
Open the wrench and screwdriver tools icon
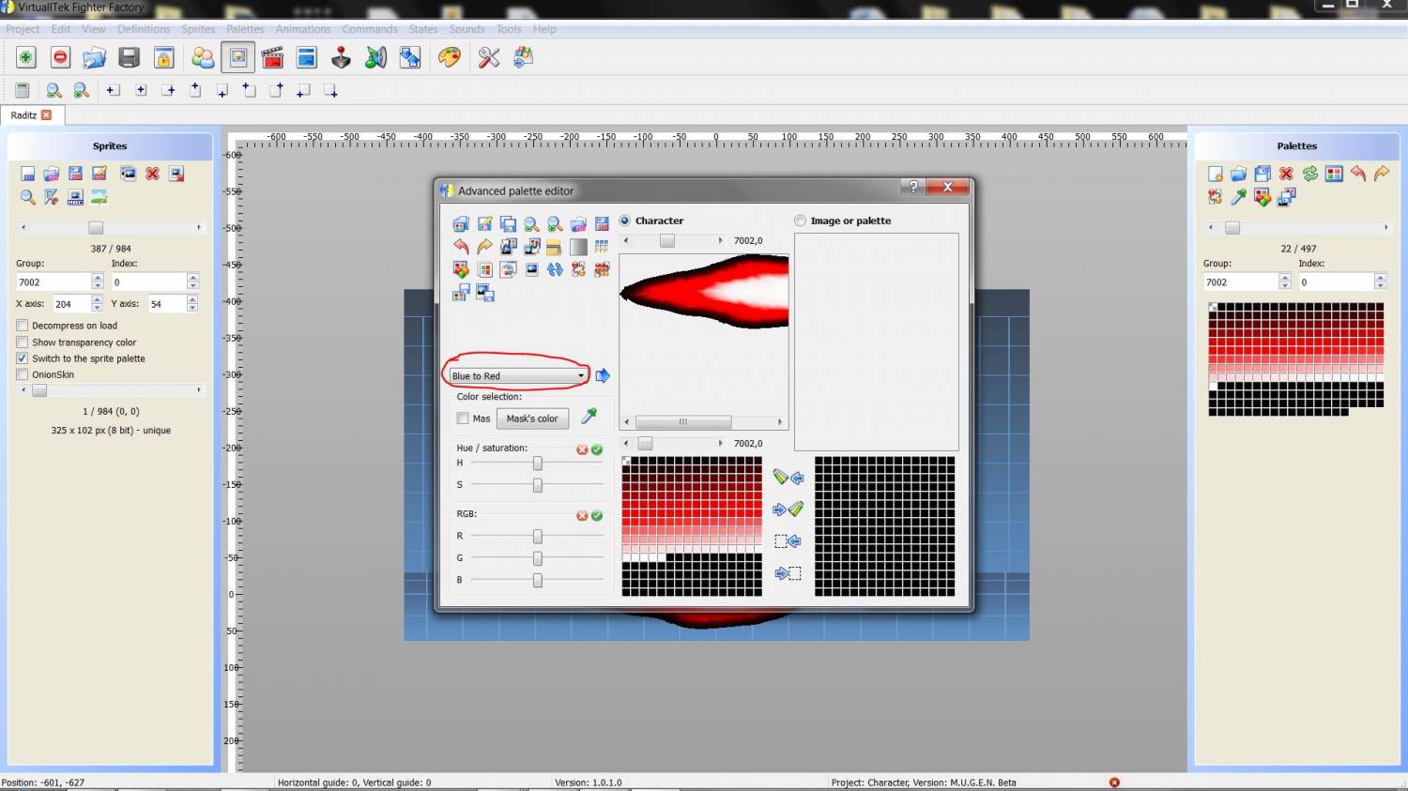[488, 58]
